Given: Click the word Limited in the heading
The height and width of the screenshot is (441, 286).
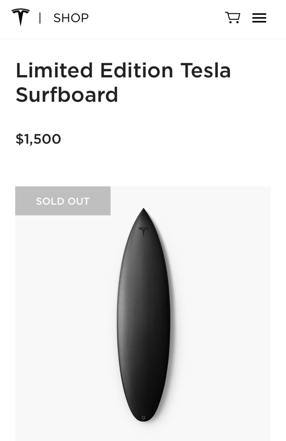Looking at the screenshot, I should tap(54, 70).
